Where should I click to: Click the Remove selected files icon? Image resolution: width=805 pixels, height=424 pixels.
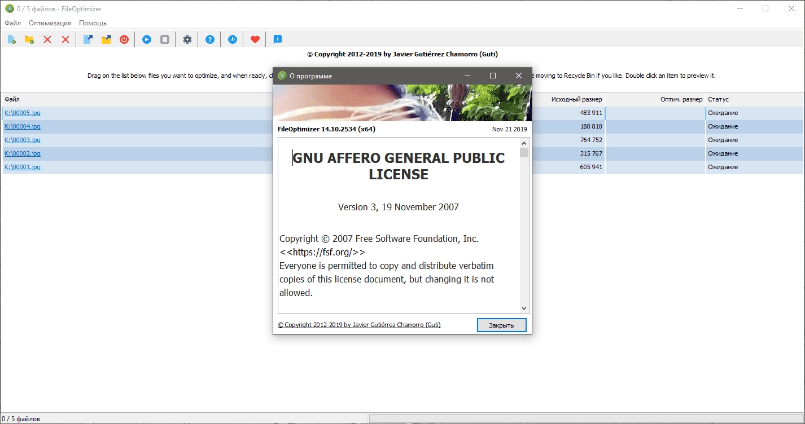pyautogui.click(x=47, y=39)
